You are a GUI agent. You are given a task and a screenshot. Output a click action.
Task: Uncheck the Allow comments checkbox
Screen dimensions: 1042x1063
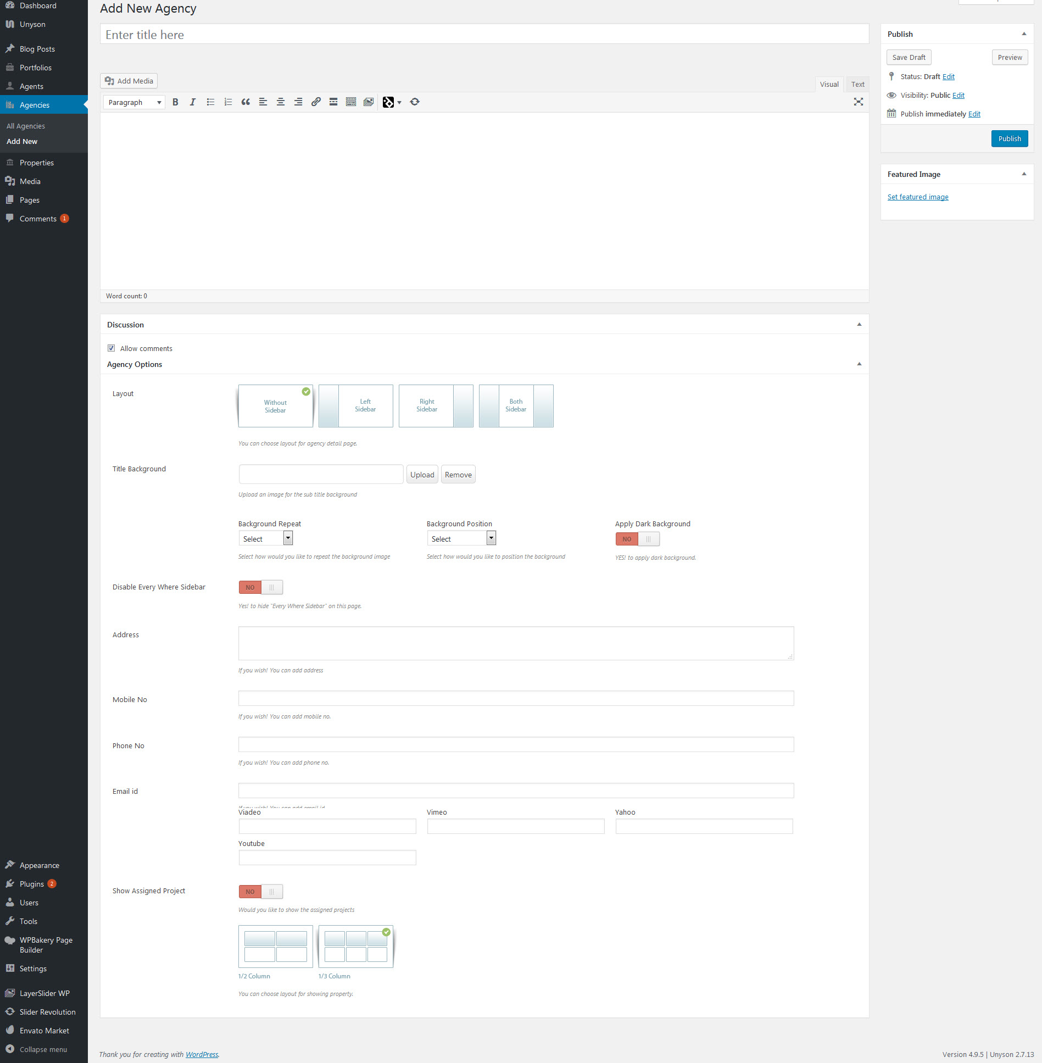click(x=112, y=348)
